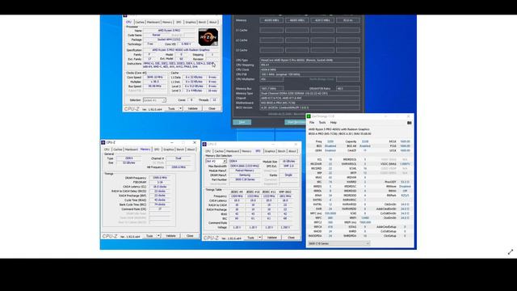Viewport: 517px width, 291px height.
Task: Click Validate in the top CPU-Z window
Action: coord(193,108)
